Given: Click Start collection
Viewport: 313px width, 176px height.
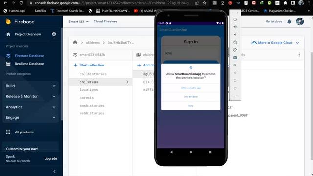Looking at the screenshot, I should [x=89, y=65].
